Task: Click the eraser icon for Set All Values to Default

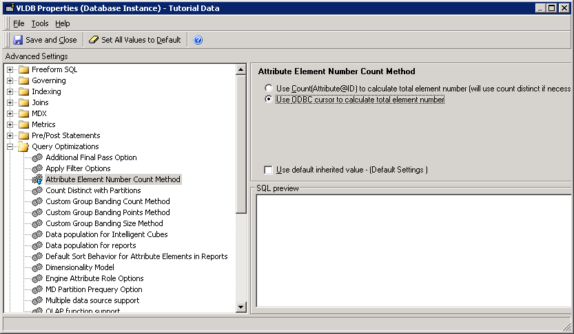Action: click(x=94, y=40)
